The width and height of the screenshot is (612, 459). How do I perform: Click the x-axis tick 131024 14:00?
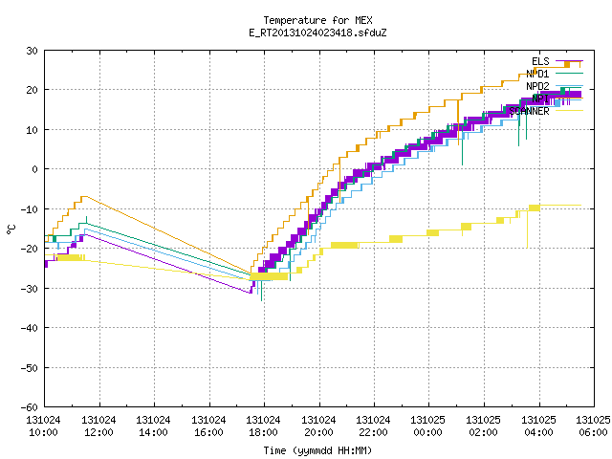(x=153, y=426)
